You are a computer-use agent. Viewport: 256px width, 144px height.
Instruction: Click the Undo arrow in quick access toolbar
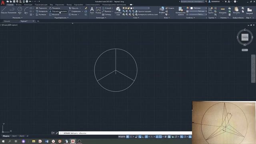click(x=30, y=2)
